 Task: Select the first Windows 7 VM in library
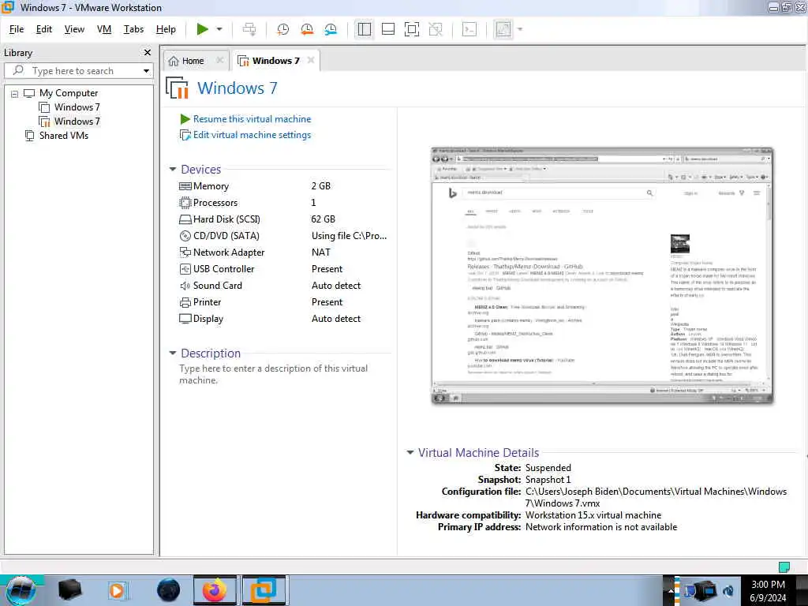pyautogui.click(x=77, y=107)
